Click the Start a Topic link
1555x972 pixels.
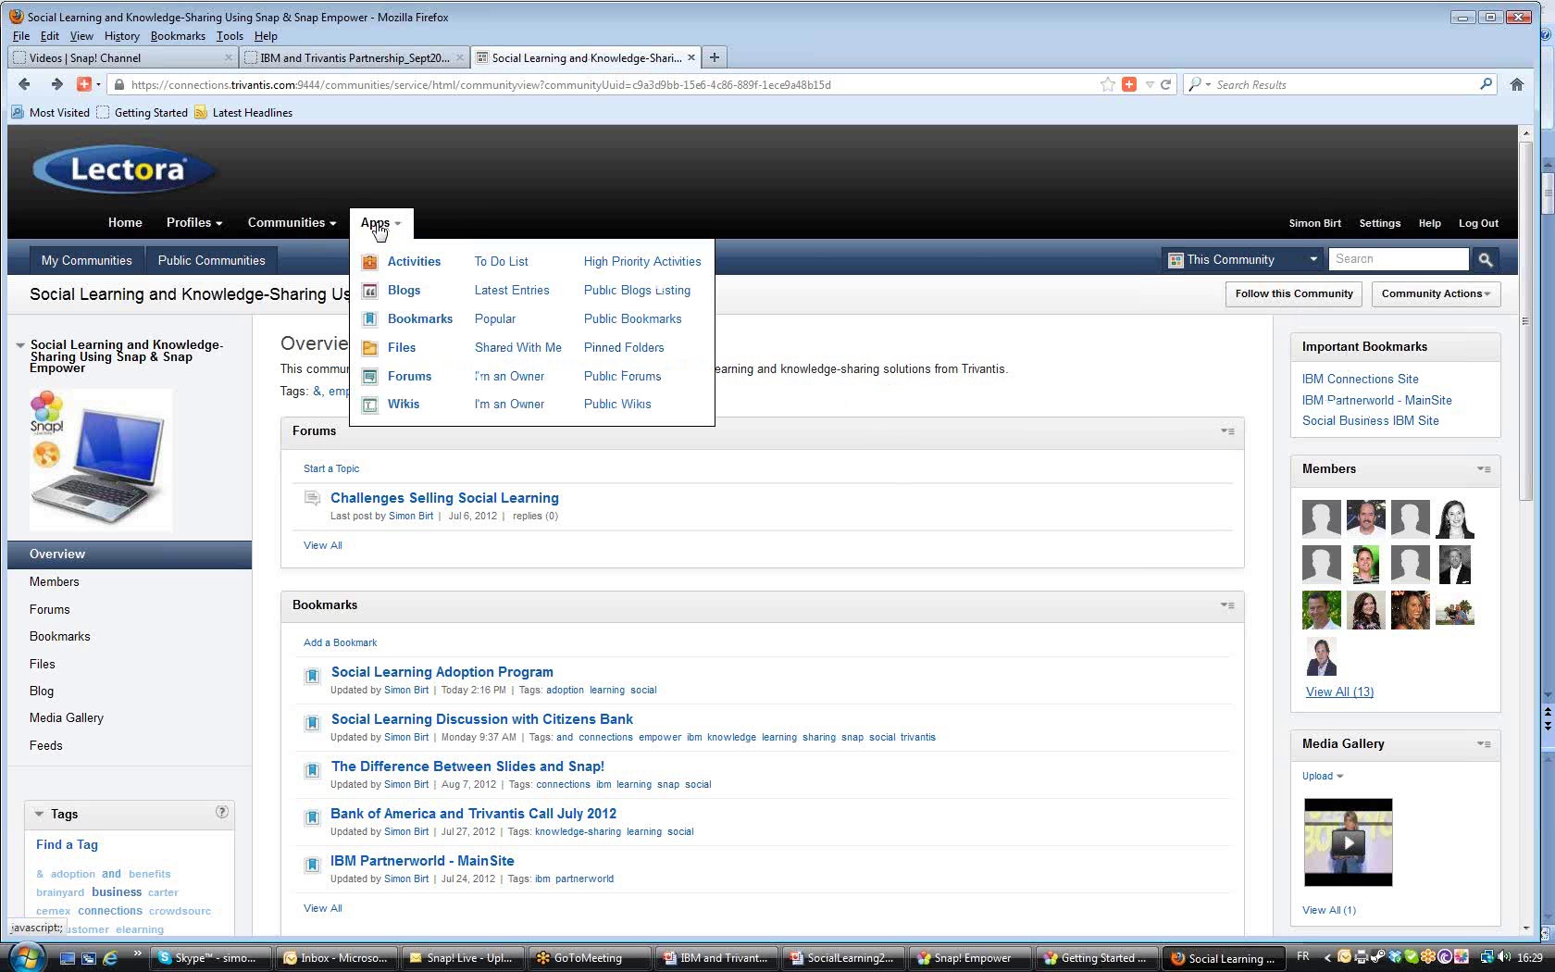[331, 469]
